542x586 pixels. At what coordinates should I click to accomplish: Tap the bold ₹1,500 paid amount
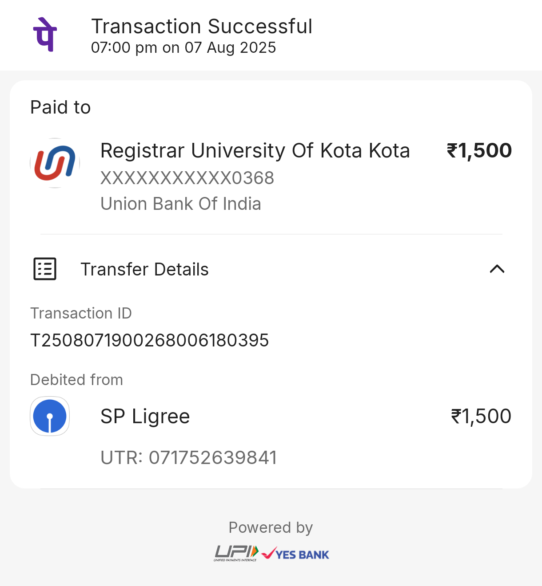point(479,151)
